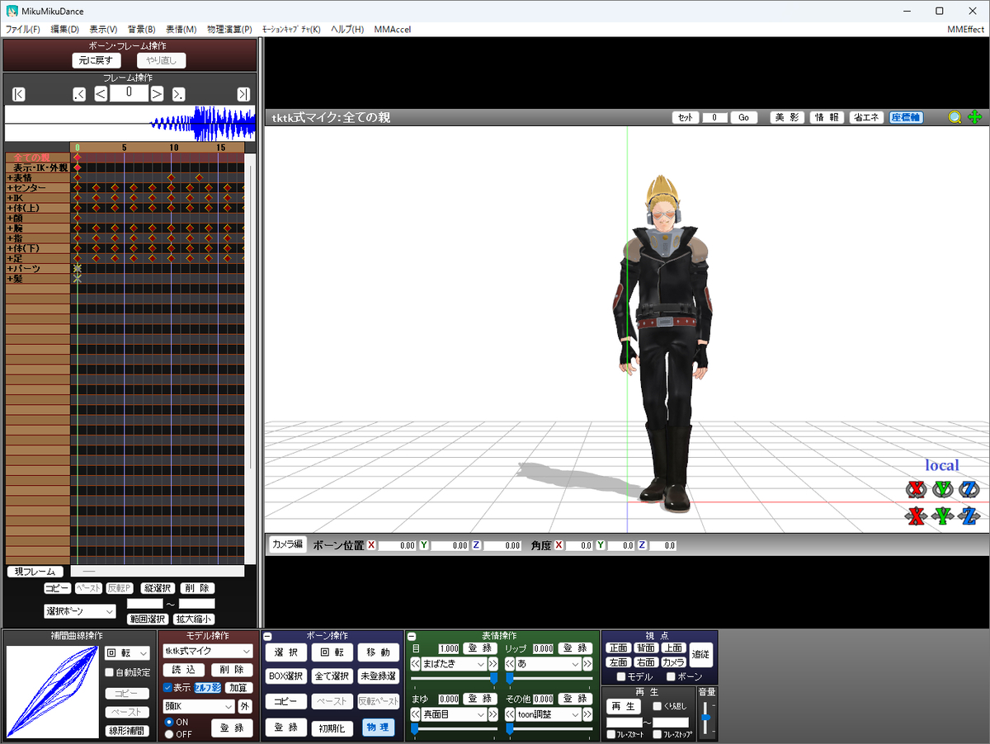Screen dimensions: 990x744
Task: Click the current frame number field
Action: point(129,93)
